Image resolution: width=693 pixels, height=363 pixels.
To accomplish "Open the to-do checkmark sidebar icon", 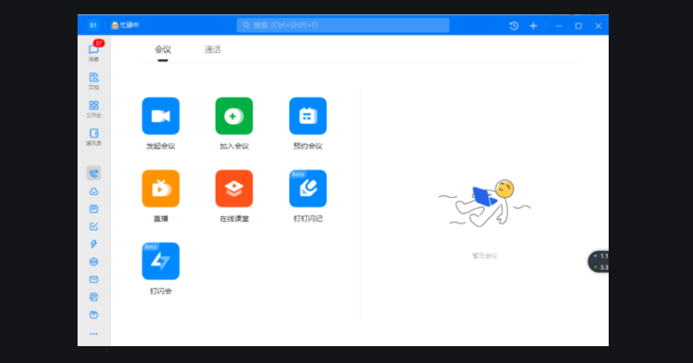I will (x=94, y=227).
